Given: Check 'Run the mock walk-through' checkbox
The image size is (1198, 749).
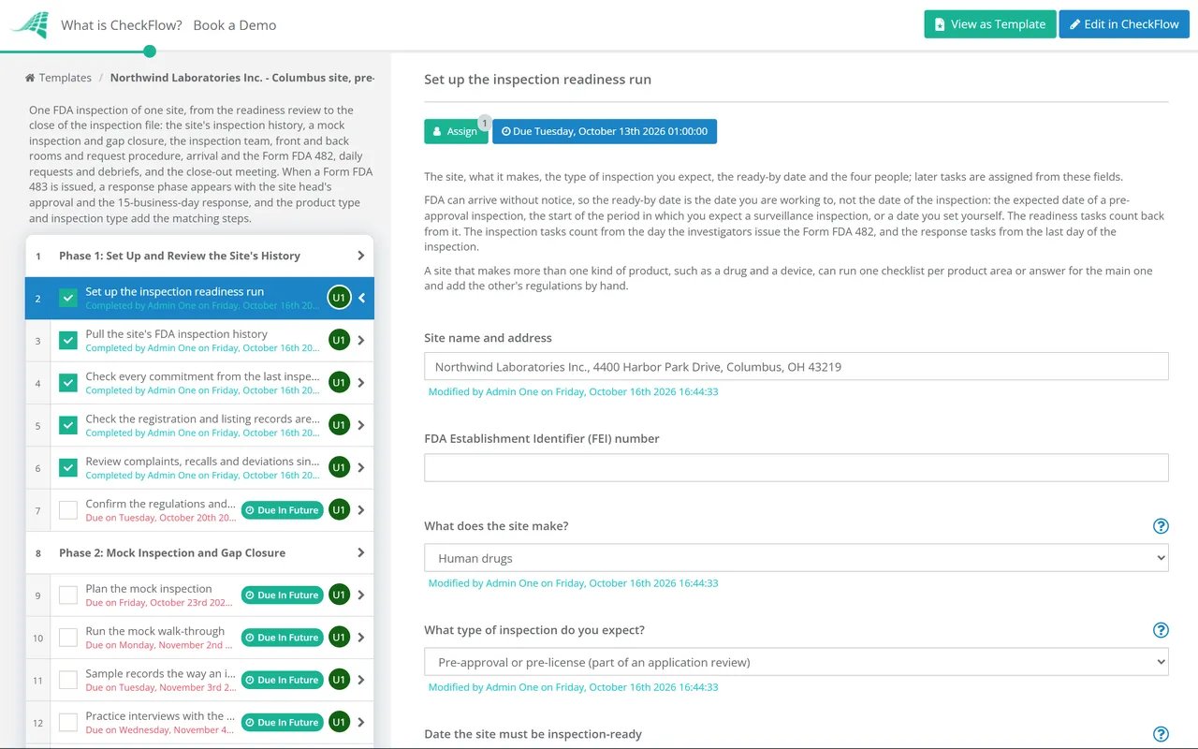Looking at the screenshot, I should click(68, 638).
